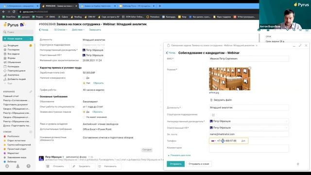This screenshot has width=311, height=175.
Task: Expand Показать все поля
Action: [179, 156]
